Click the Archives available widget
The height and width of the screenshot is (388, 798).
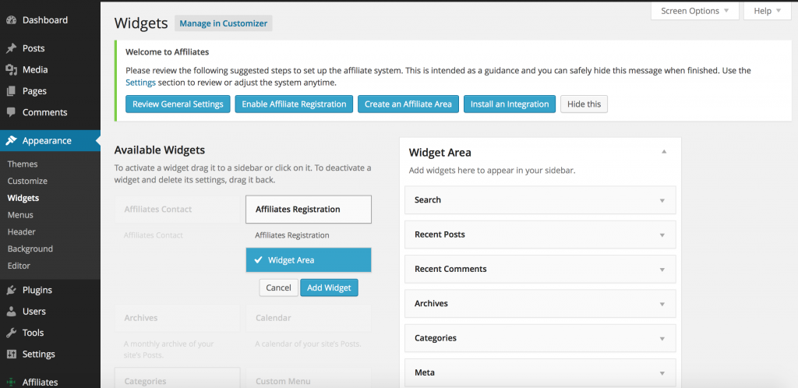click(x=177, y=318)
